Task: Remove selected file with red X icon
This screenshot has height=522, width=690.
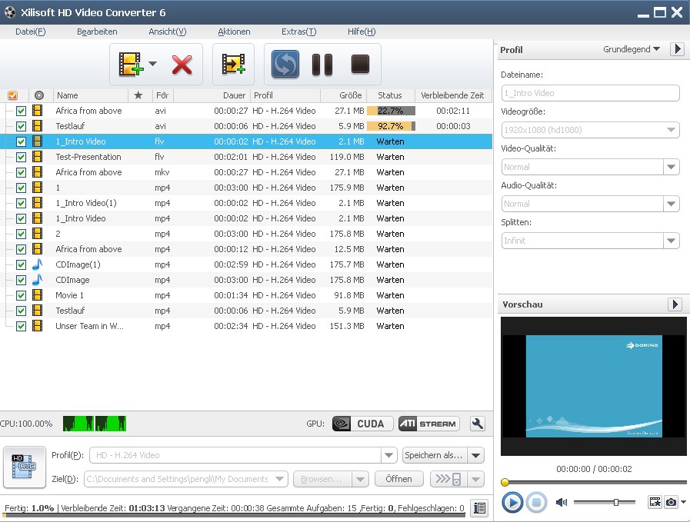Action: [182, 65]
